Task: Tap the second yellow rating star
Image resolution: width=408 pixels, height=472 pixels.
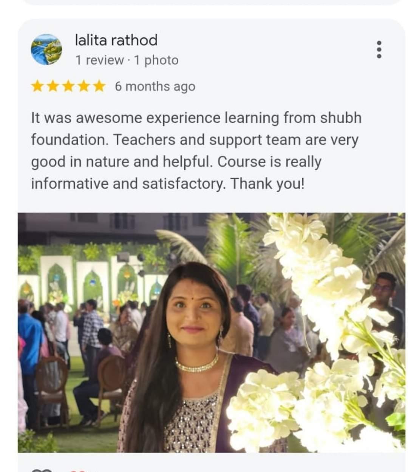Action: [53, 86]
